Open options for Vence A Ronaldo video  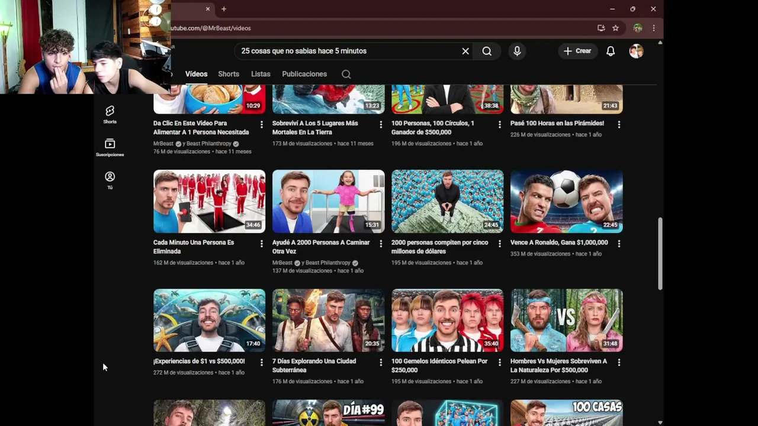pos(619,243)
